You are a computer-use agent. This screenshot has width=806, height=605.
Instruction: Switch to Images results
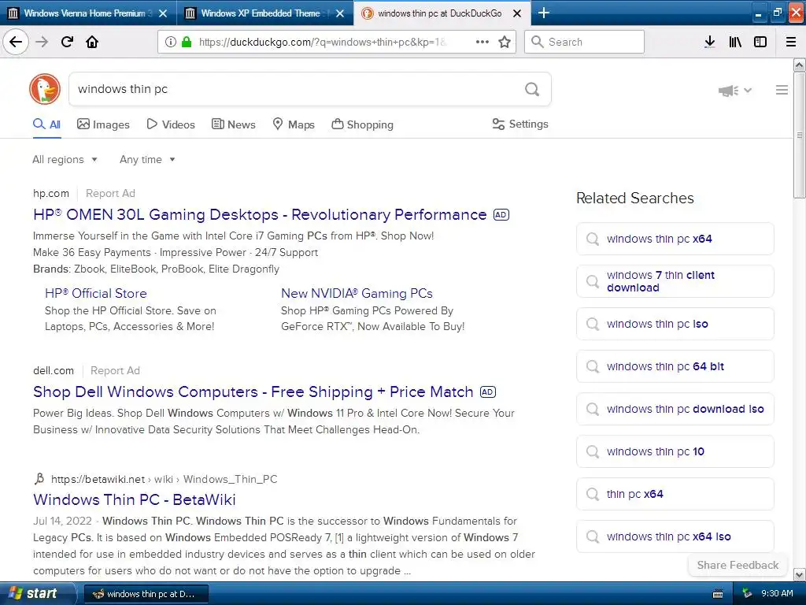click(x=103, y=124)
